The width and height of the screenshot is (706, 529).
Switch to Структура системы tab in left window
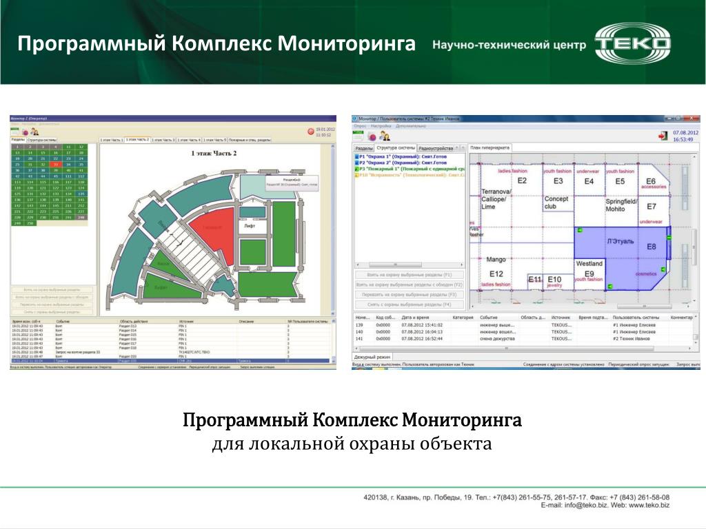(42, 140)
